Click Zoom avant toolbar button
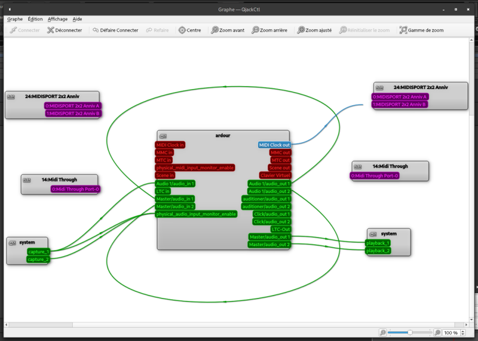The image size is (478, 341). coord(228,31)
